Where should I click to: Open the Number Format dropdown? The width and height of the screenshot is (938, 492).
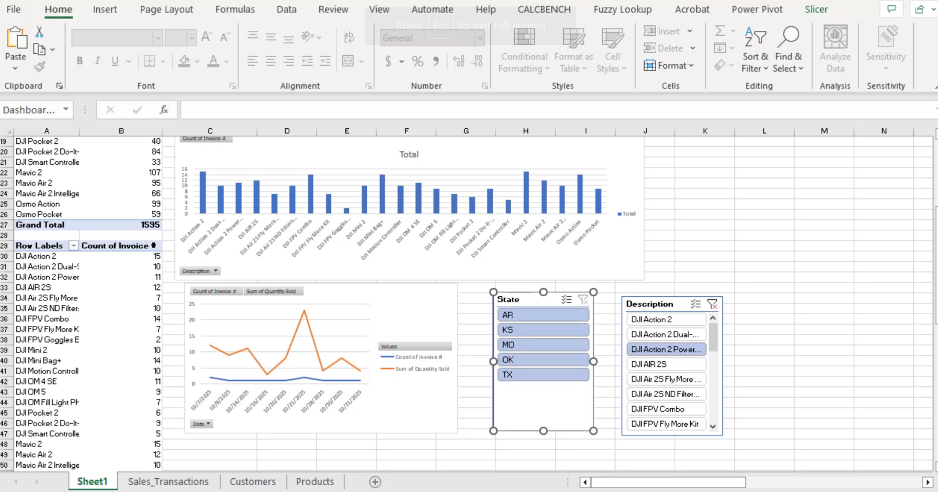point(480,38)
